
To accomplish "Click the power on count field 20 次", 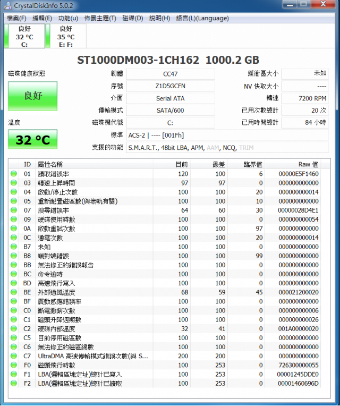I will click(305, 111).
